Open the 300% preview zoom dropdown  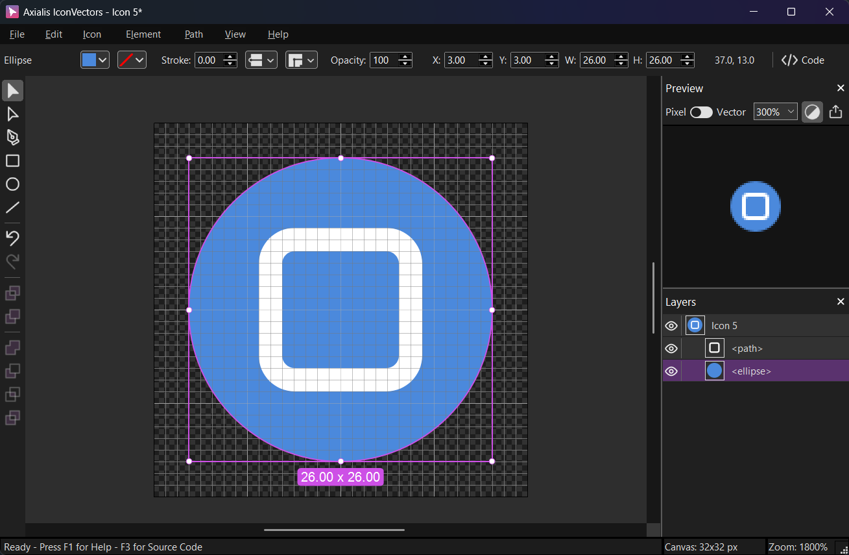(x=775, y=112)
